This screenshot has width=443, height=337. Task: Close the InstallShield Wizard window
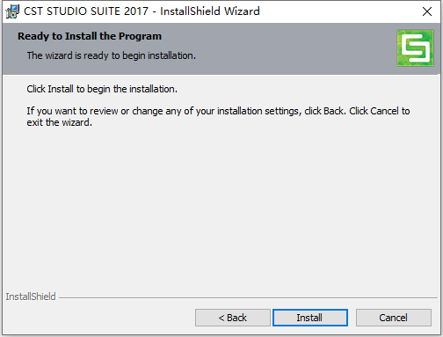tap(427, 11)
